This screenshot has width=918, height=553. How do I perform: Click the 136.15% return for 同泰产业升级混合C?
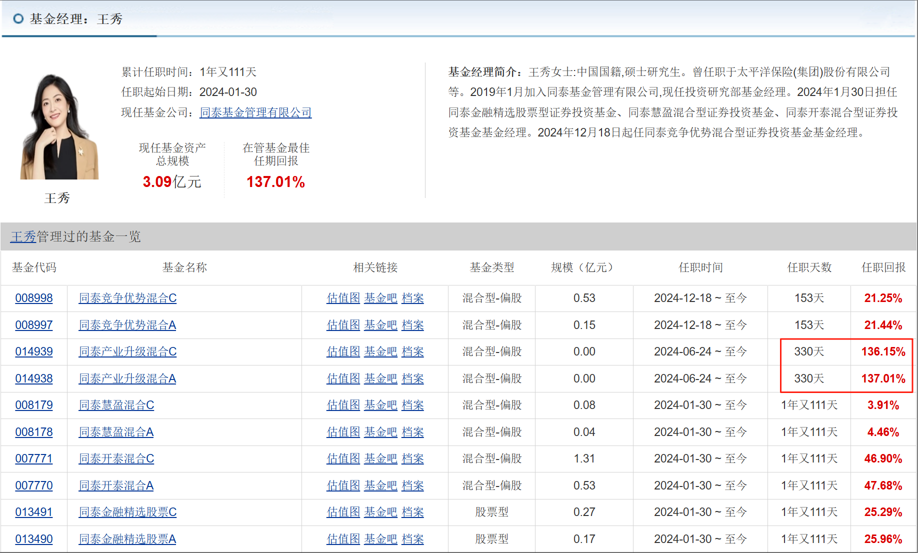883,351
